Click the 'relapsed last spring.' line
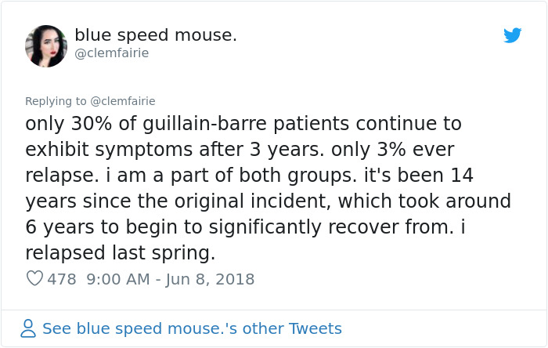548x348 pixels. (120, 253)
